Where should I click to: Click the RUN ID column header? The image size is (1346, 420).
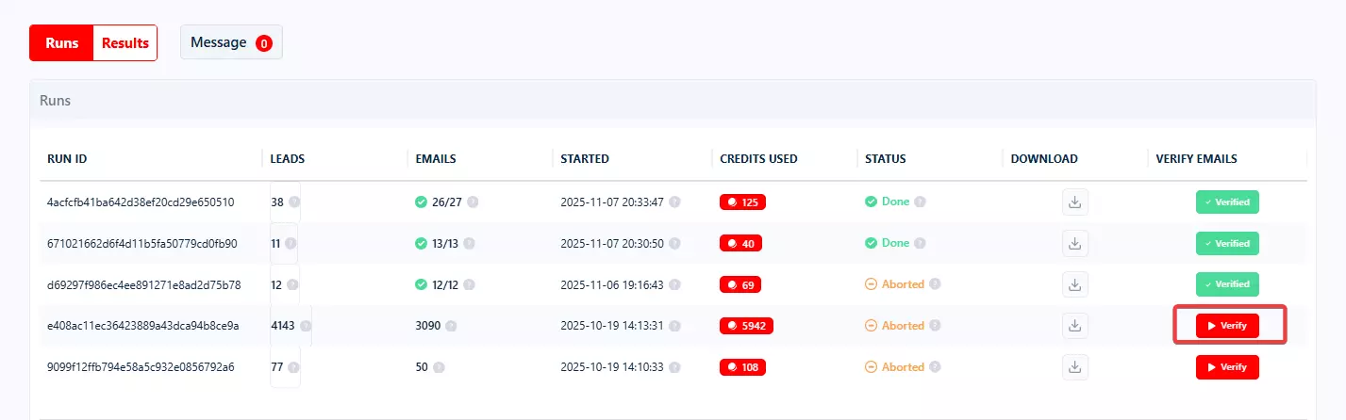click(x=67, y=159)
